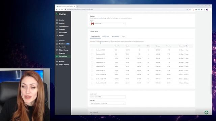Select the Create a Linode browser tab
The image size is (216, 121).
tap(66, 7)
